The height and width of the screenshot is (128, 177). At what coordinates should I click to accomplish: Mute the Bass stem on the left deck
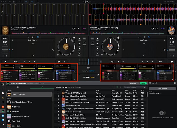(52, 66)
